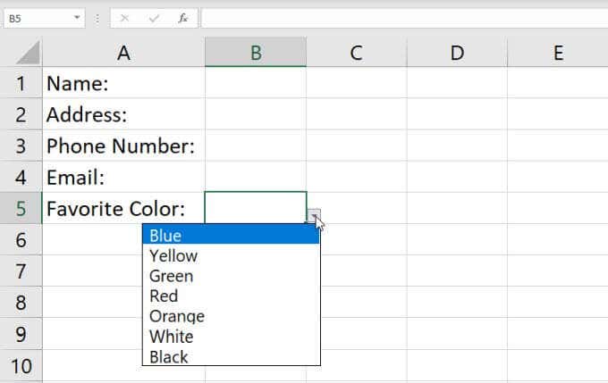Viewport: 608px width, 383px height.
Task: Select column C header
Action: (356, 53)
